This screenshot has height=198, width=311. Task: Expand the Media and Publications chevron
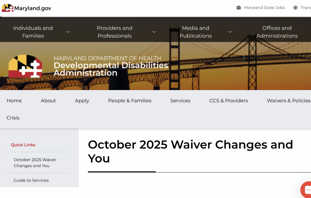click(x=230, y=32)
